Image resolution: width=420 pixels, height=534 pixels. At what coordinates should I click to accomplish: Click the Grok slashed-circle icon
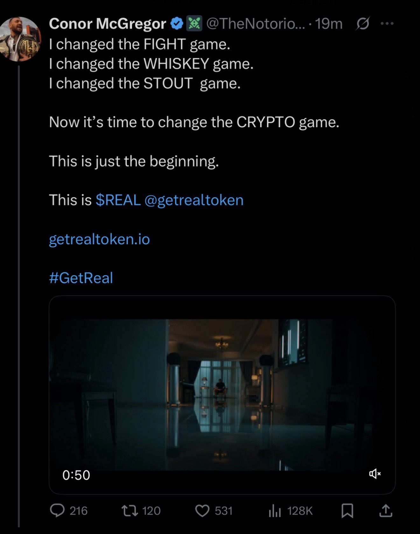tap(363, 24)
